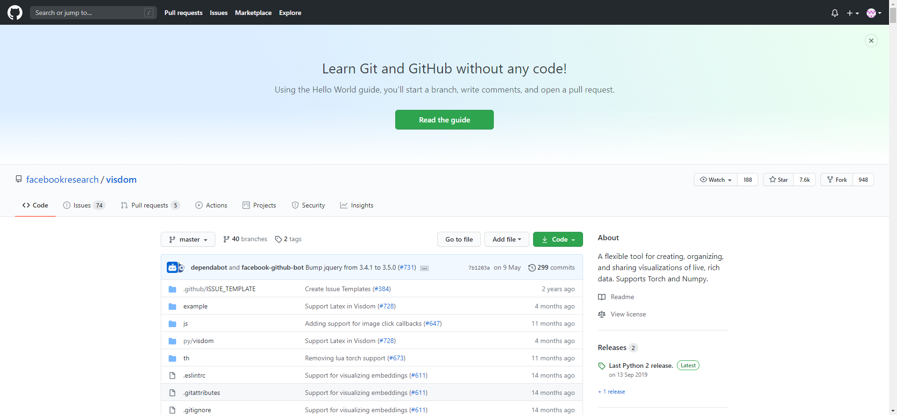This screenshot has height=415, width=897.
Task: Open the facebook-github-bot author link
Action: tap(272, 267)
